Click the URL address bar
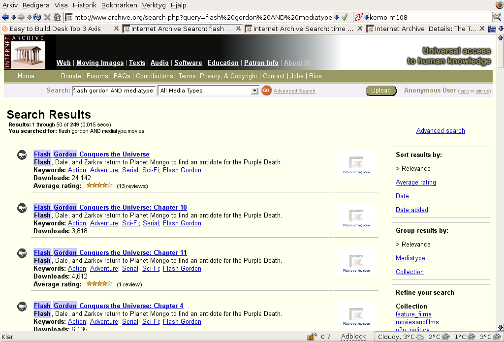The width and height of the screenshot is (504, 342). [202, 17]
